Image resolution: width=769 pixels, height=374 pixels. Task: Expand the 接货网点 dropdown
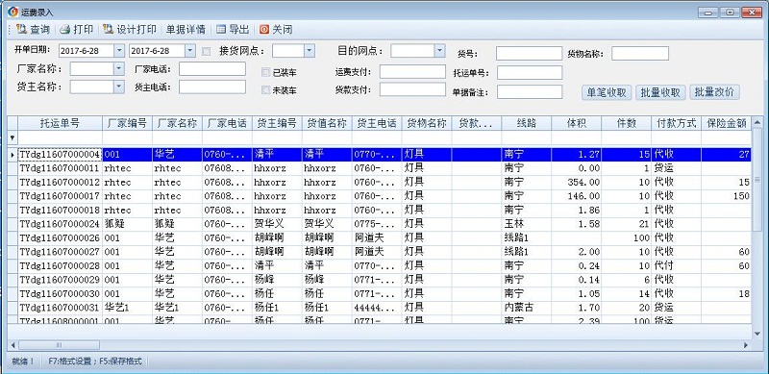click(309, 51)
